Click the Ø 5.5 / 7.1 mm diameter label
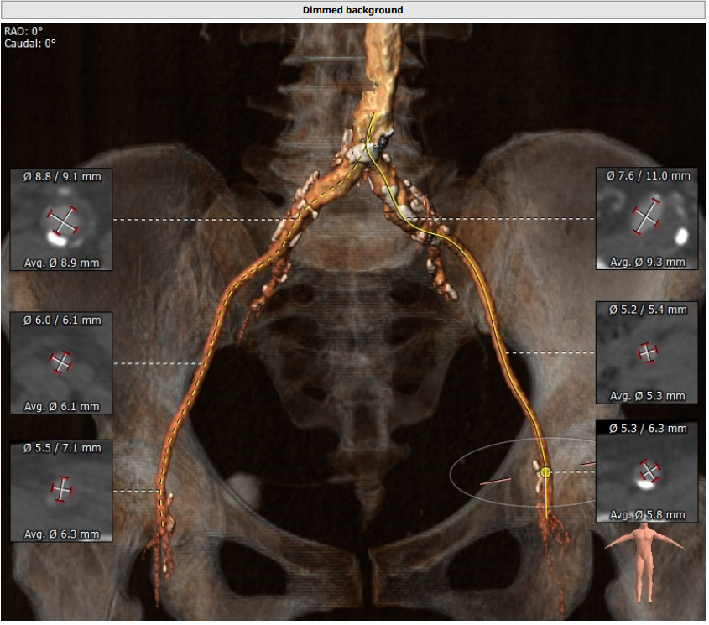The width and height of the screenshot is (709, 625). pos(62,448)
